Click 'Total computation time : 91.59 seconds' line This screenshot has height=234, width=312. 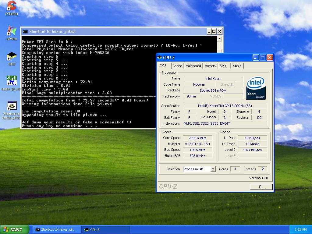(x=85, y=100)
